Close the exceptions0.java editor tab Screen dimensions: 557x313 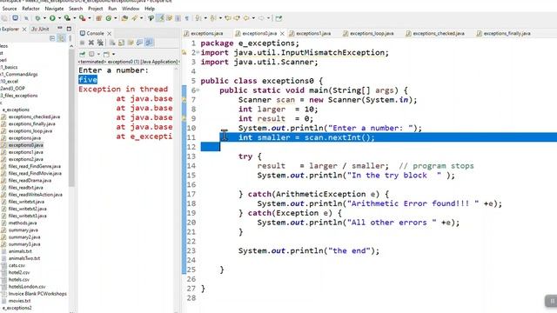(x=282, y=33)
